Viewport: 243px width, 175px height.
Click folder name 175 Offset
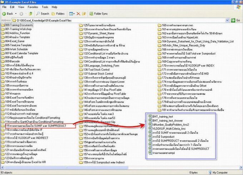coord(184,86)
